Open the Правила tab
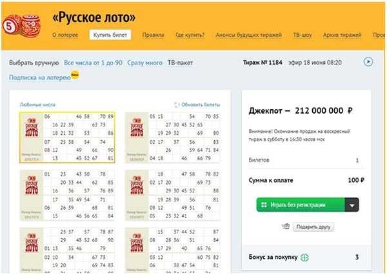The height and width of the screenshot is (275, 387). [x=153, y=35]
